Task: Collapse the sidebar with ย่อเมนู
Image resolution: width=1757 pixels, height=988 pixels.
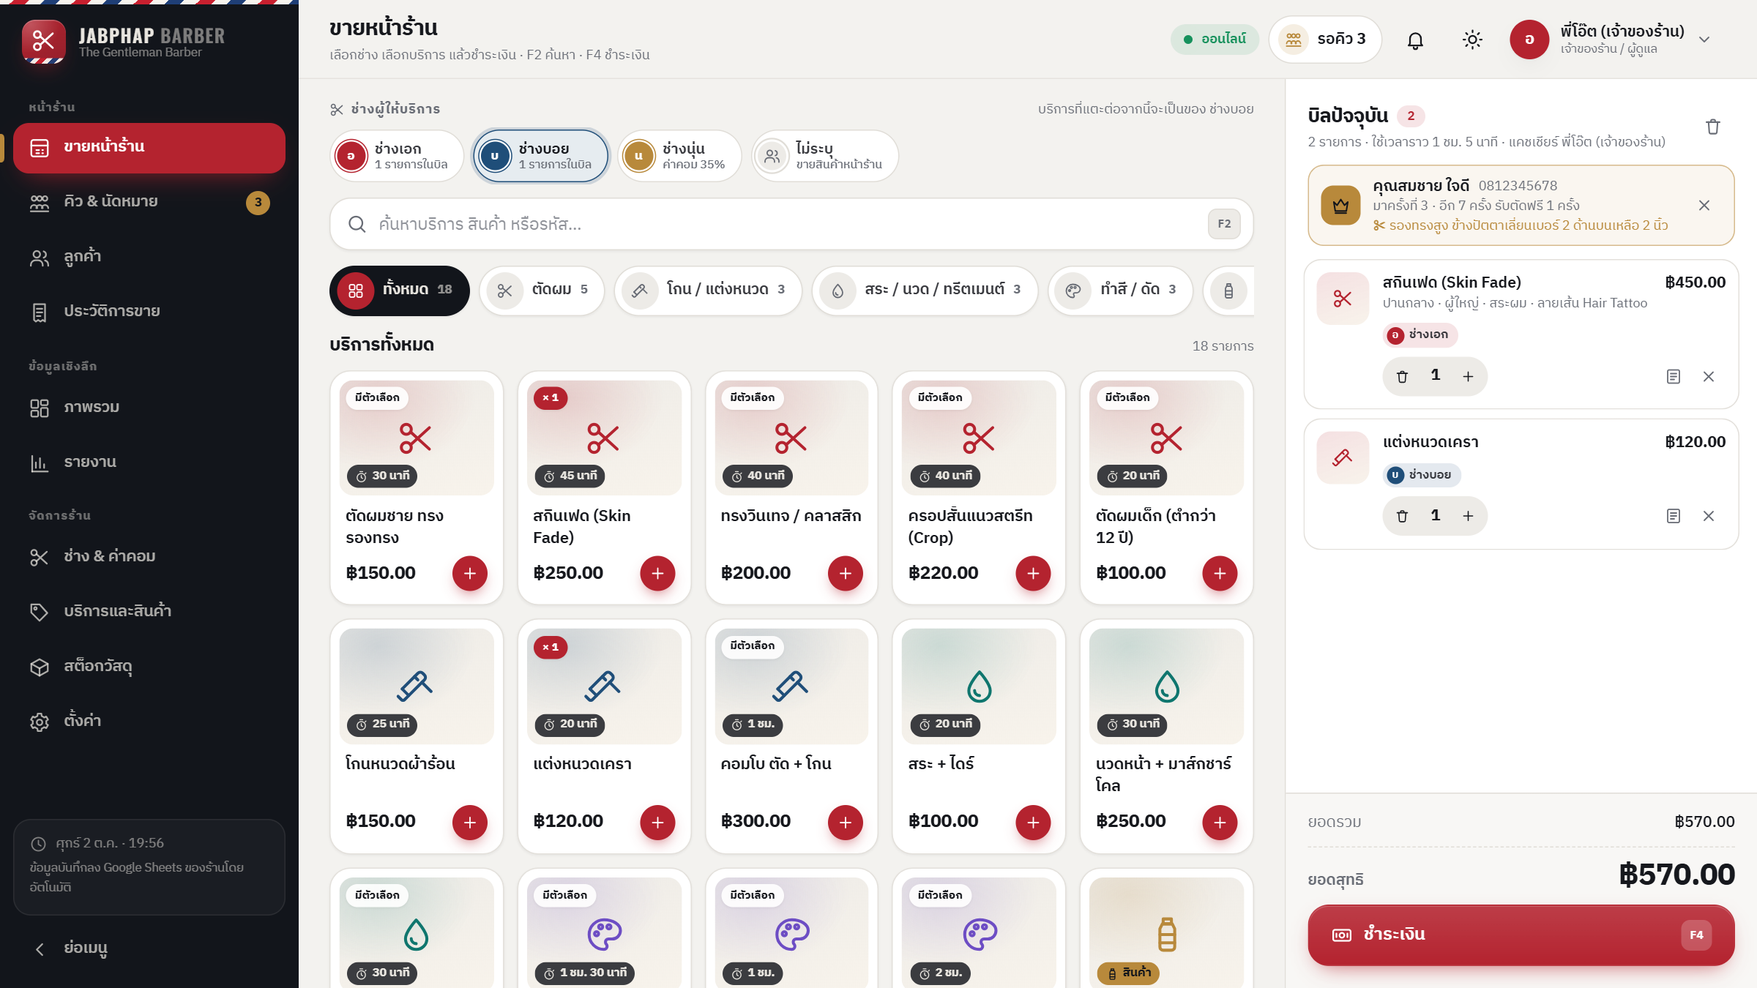Action: pos(149,948)
